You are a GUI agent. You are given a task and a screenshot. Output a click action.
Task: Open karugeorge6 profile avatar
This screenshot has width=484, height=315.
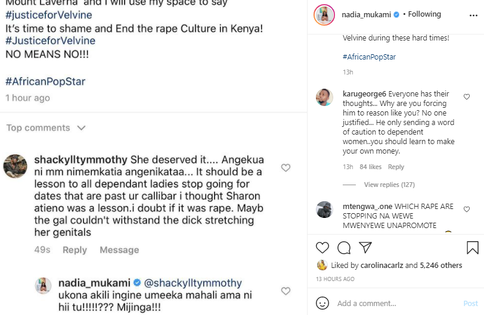point(324,97)
